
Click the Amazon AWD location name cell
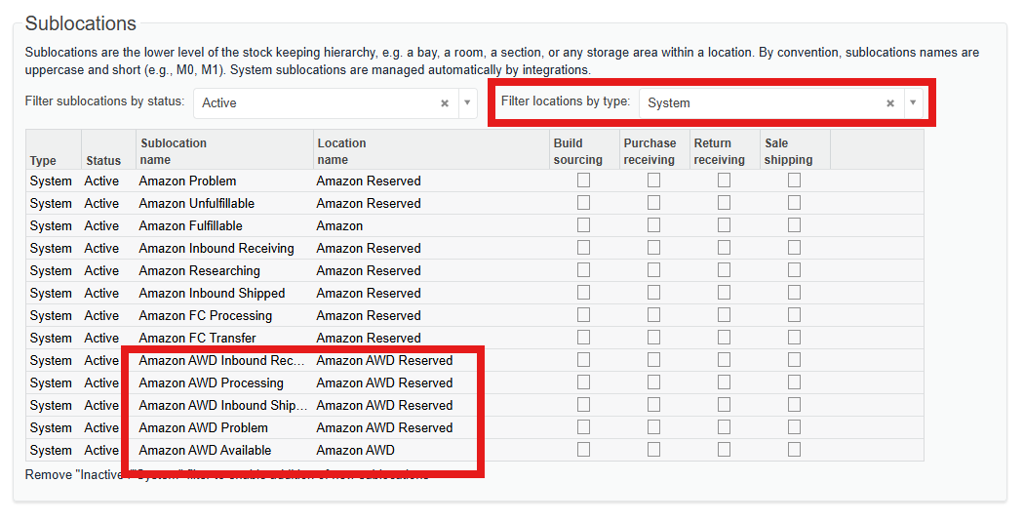click(x=355, y=451)
